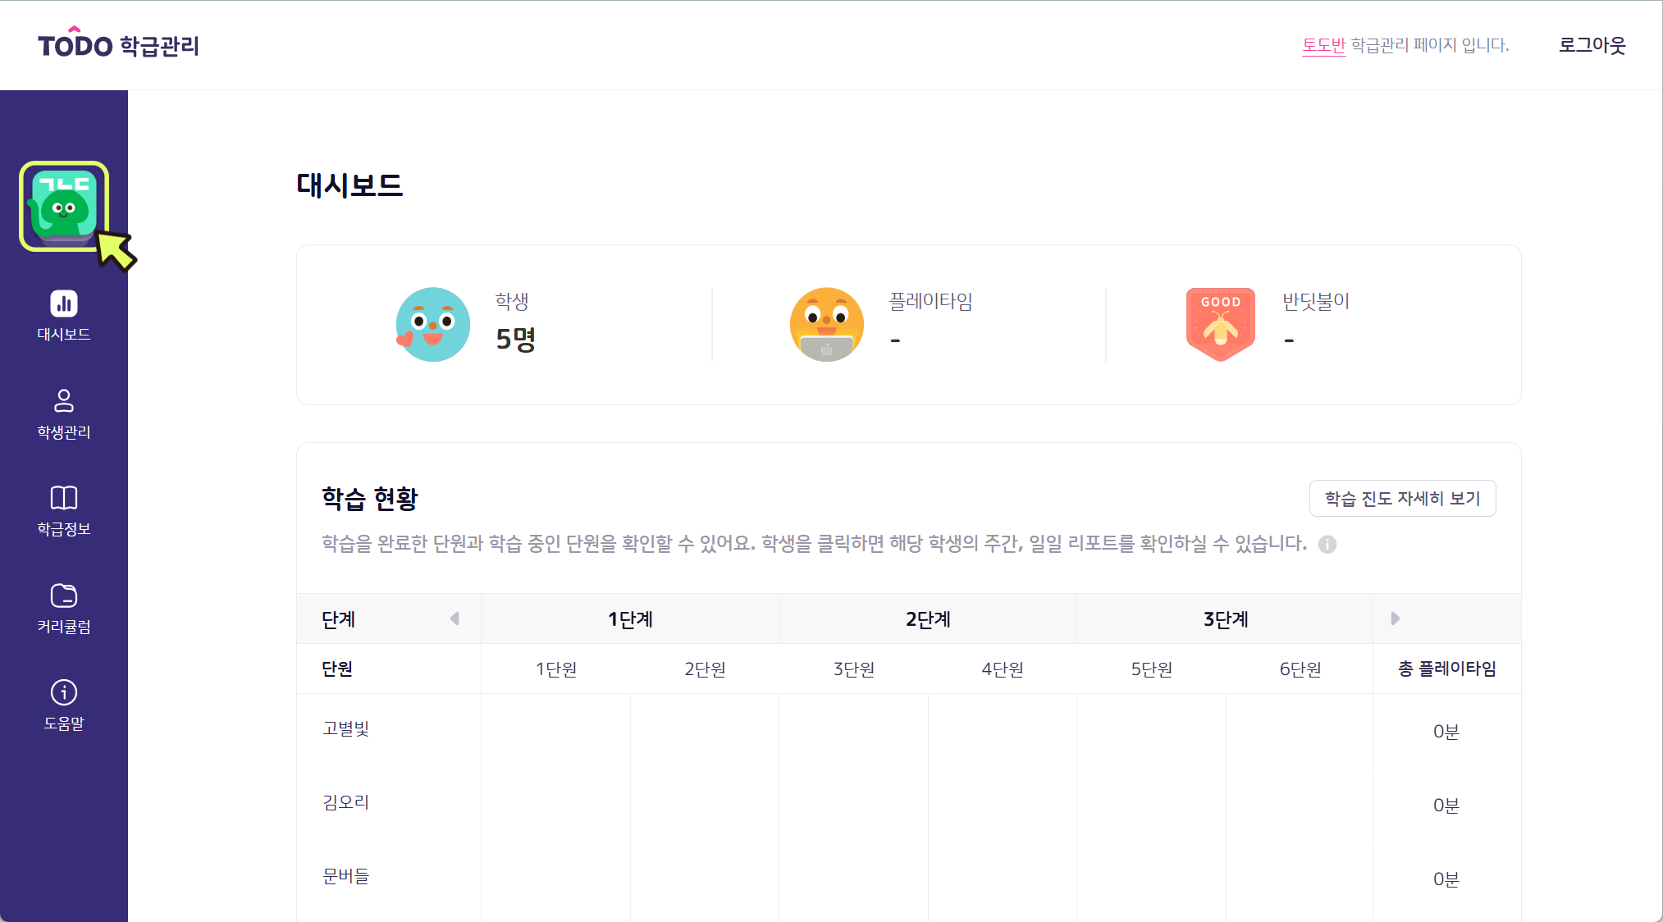Open 도움말 info icon in sidebar

[x=64, y=692]
